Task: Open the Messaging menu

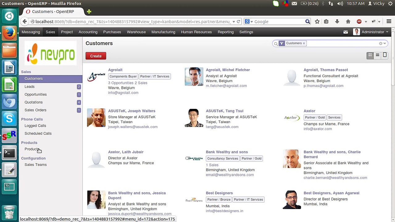Action: point(31,32)
